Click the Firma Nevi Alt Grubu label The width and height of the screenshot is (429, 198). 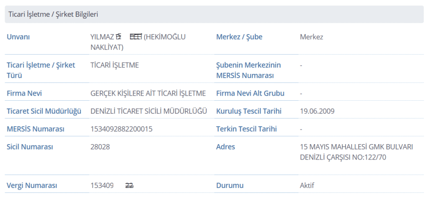click(250, 93)
